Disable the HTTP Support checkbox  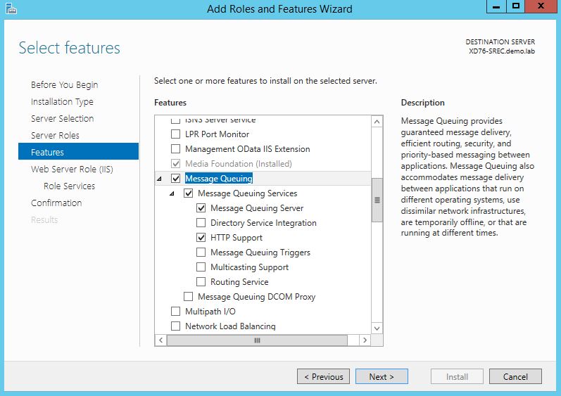pos(201,238)
